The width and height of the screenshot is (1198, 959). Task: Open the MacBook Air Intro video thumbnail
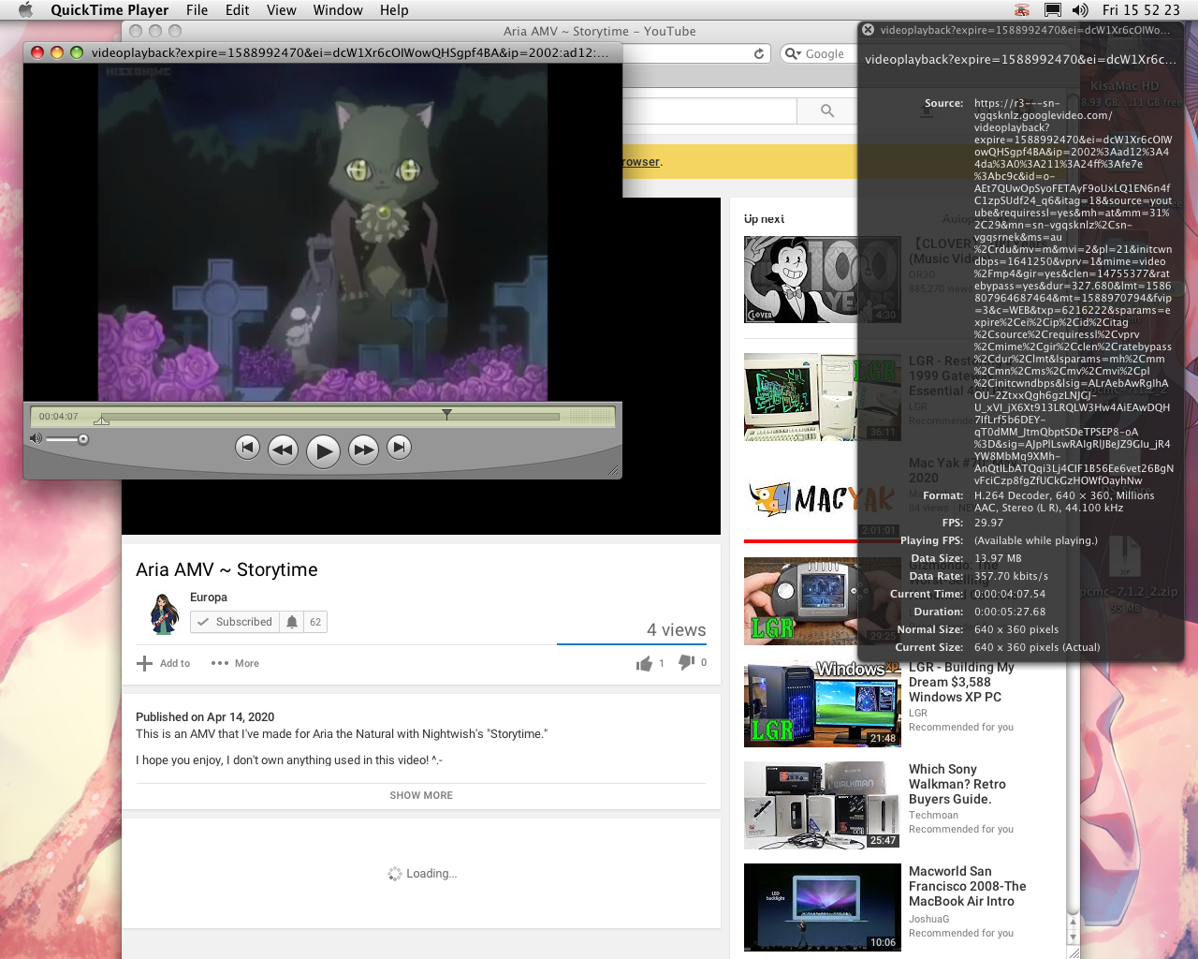(823, 907)
